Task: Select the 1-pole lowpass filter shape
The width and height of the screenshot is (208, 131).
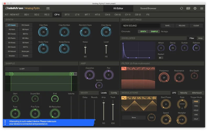Action: [129, 68]
